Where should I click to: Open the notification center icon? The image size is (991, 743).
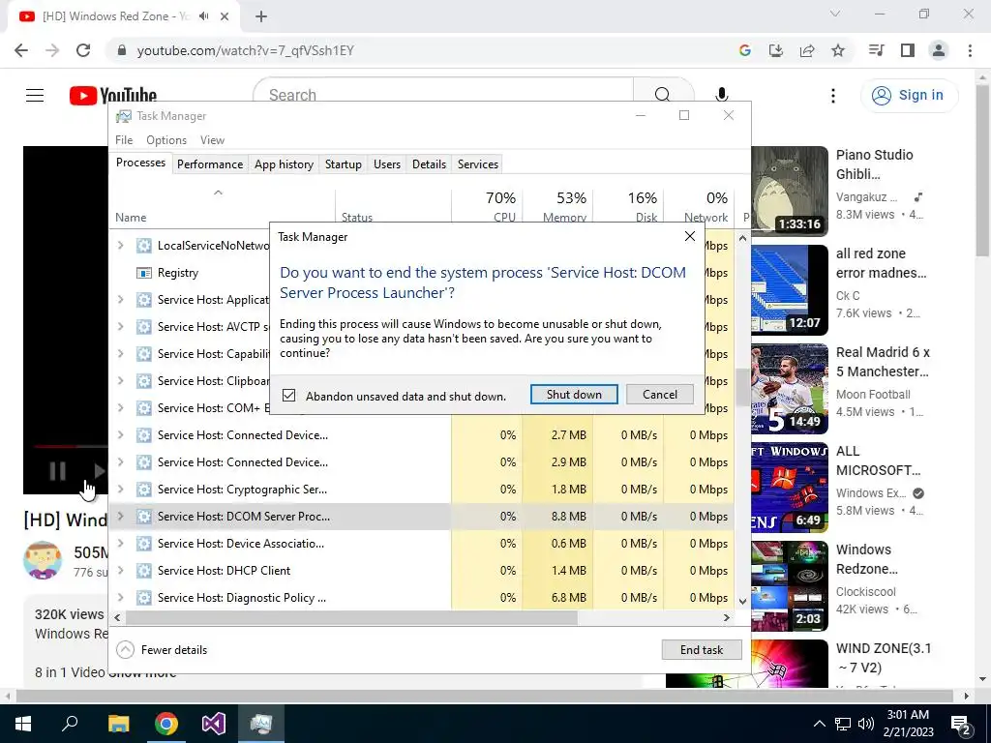[x=961, y=724]
